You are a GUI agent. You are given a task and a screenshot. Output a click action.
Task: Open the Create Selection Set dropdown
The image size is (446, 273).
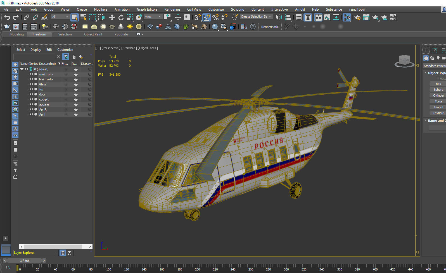click(x=256, y=17)
